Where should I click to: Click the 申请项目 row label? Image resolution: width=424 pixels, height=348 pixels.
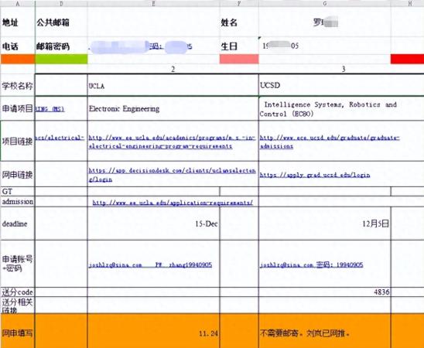click(18, 108)
